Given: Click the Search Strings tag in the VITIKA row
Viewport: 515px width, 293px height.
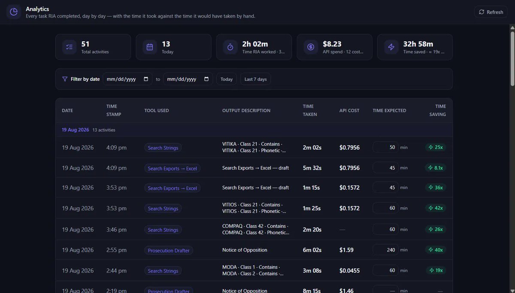Looking at the screenshot, I should [x=163, y=148].
